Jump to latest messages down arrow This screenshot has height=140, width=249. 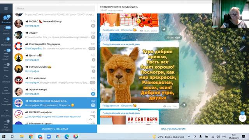coord(242,118)
